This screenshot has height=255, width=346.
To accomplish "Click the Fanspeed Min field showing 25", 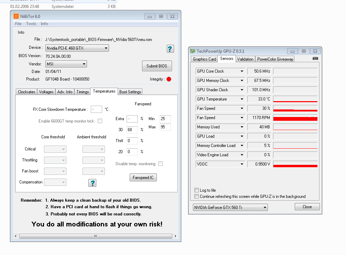I will (x=165, y=119).
